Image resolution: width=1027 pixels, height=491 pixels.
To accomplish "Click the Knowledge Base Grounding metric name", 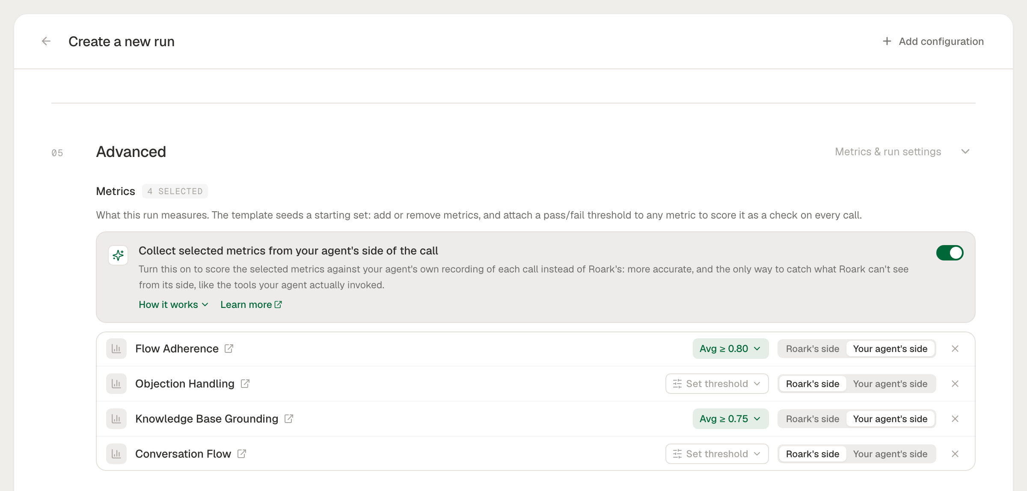I will pos(207,419).
